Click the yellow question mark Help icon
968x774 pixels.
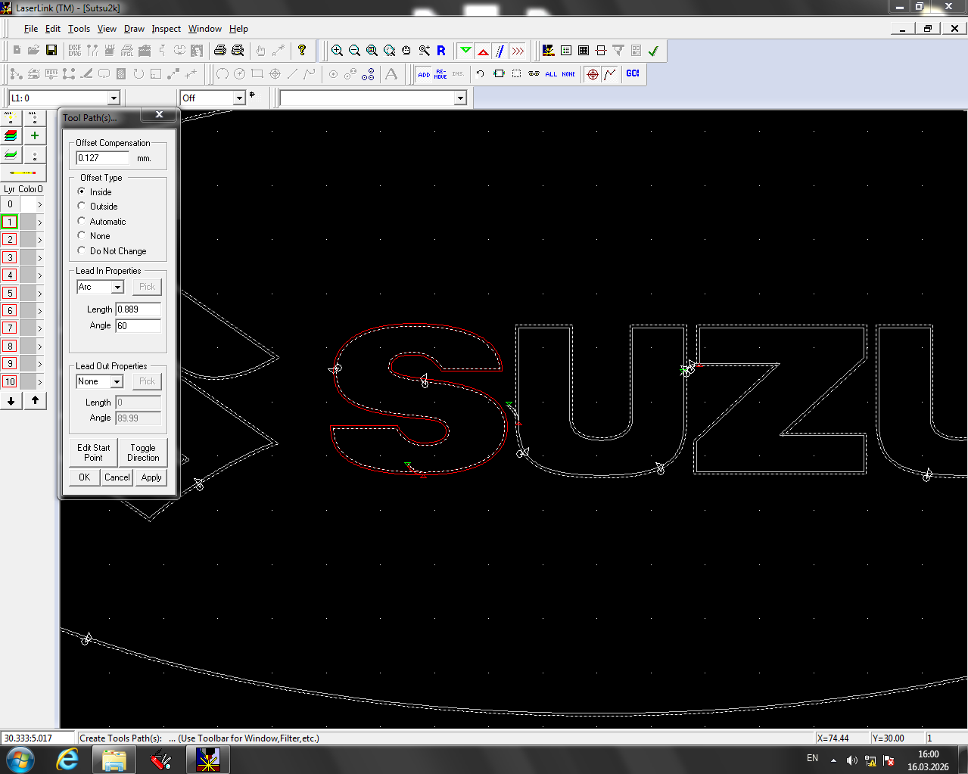pos(302,50)
